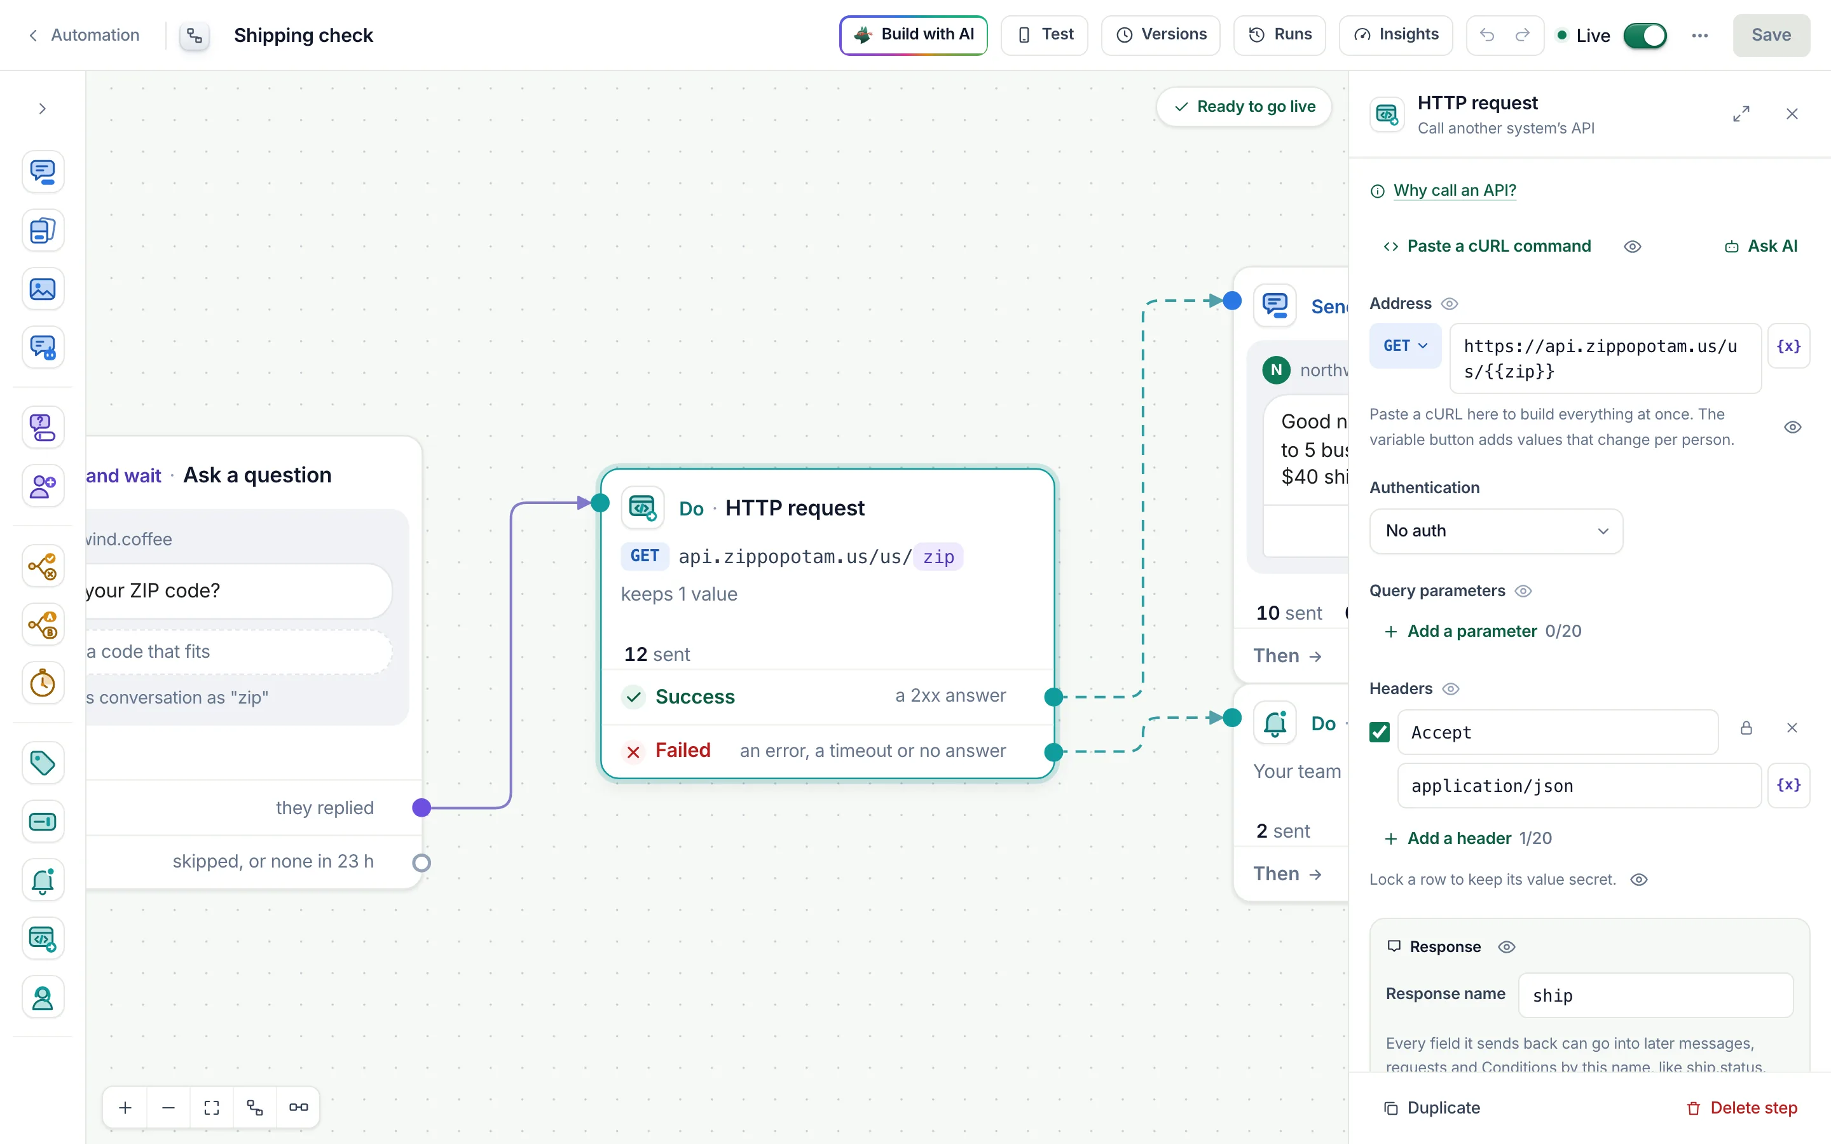The width and height of the screenshot is (1831, 1144).
Task: Choose the HTTP request block in sidebar
Action: click(43, 939)
